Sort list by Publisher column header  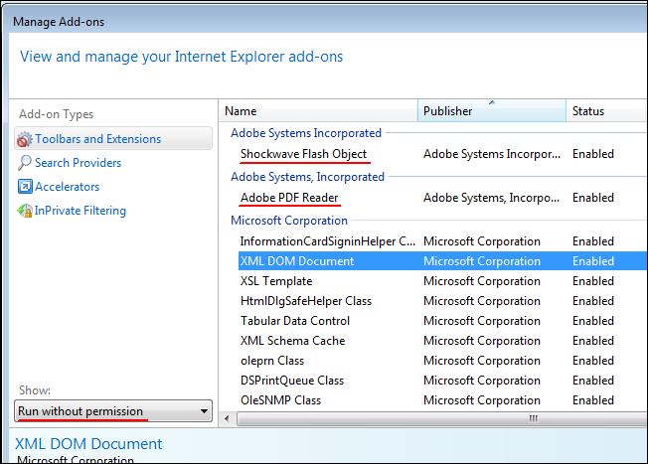point(492,110)
